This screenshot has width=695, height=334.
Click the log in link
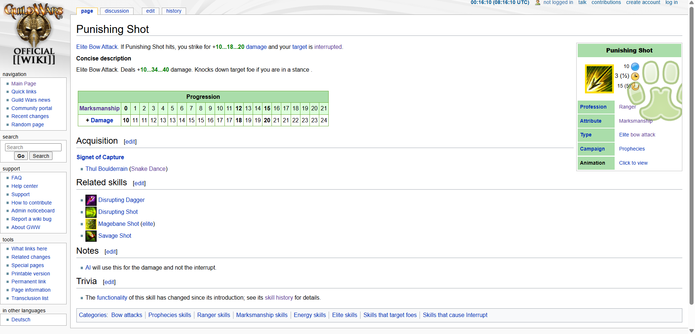[x=671, y=3]
